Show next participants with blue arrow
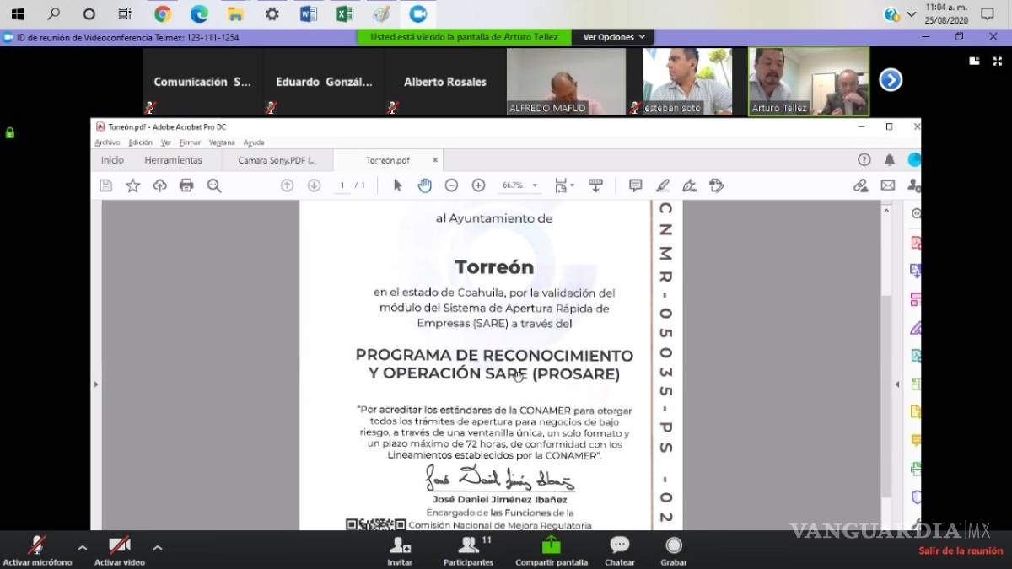The height and width of the screenshot is (569, 1012). pyautogui.click(x=891, y=80)
